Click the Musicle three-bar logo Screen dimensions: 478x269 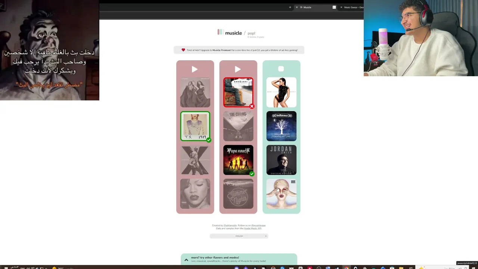click(x=220, y=32)
